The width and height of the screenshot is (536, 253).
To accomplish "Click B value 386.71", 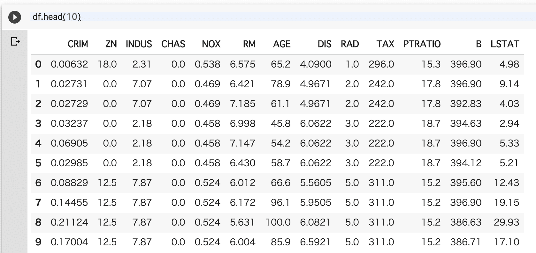I will (x=466, y=242).
